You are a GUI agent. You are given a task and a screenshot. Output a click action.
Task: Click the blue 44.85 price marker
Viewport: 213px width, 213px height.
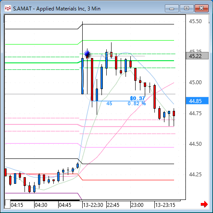(x=197, y=101)
